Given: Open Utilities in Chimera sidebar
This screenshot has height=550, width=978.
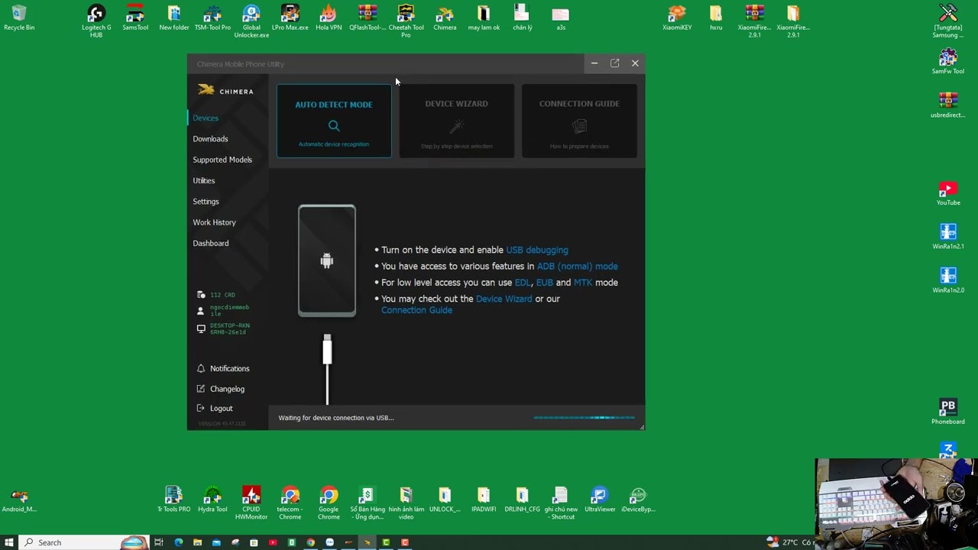Looking at the screenshot, I should tap(204, 181).
